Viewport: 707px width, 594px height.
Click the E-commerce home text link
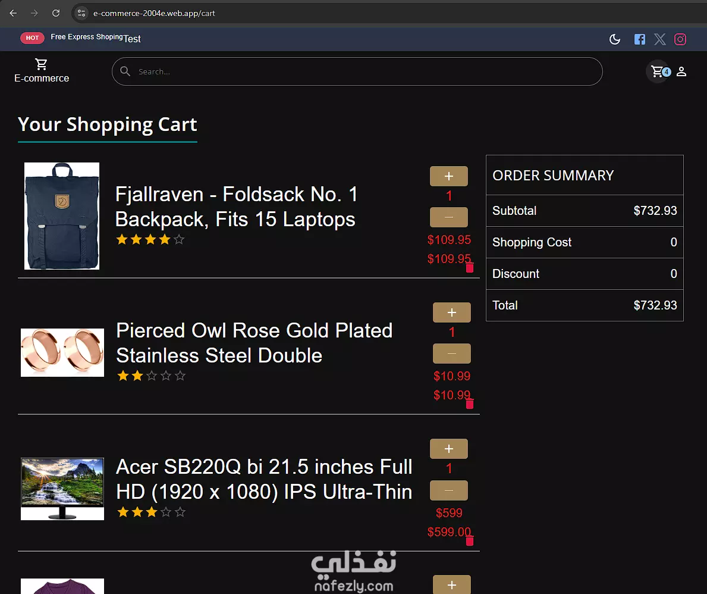[x=42, y=78]
